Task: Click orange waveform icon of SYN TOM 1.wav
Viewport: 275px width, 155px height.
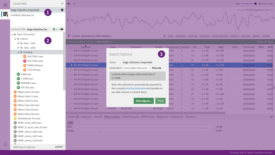Action: tap(25, 57)
